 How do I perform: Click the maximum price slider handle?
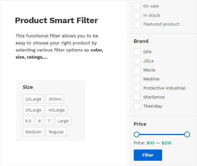(187, 134)
